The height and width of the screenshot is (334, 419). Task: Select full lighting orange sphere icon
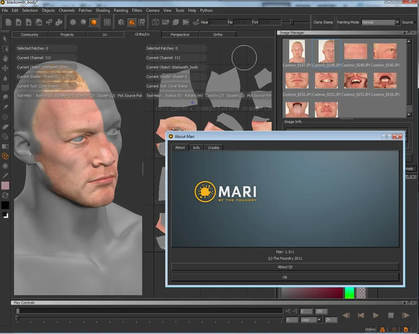[94, 22]
